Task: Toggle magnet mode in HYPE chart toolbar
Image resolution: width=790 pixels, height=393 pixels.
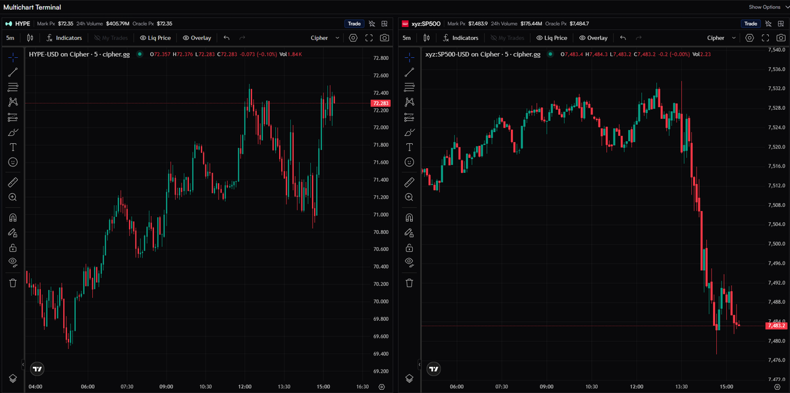Action: (13, 218)
